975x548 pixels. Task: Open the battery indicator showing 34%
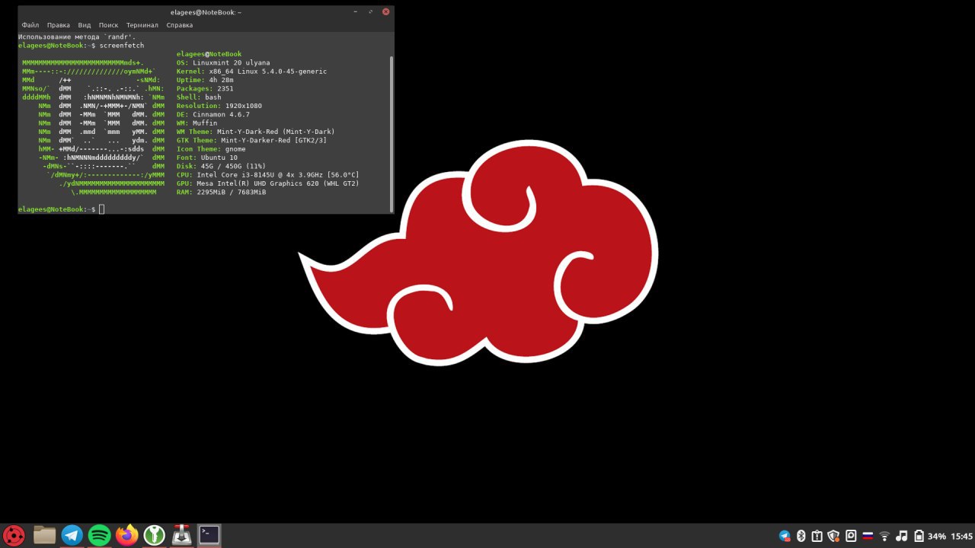(929, 536)
